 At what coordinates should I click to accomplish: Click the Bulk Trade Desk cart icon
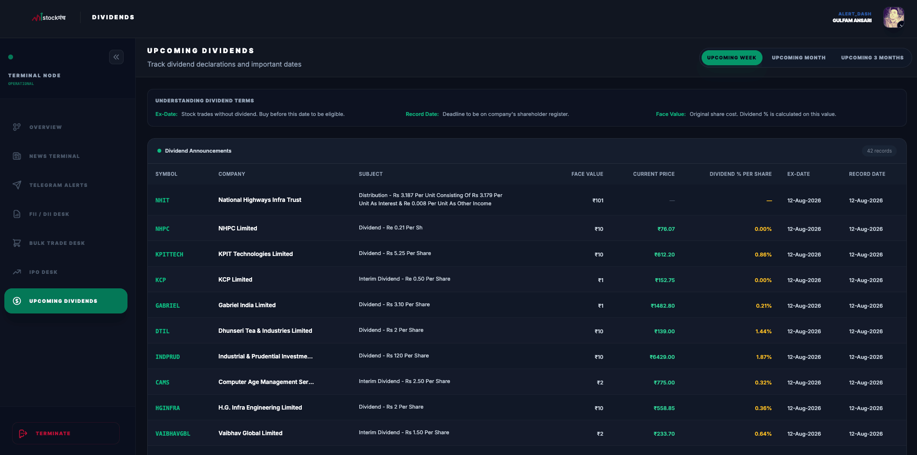(x=17, y=243)
